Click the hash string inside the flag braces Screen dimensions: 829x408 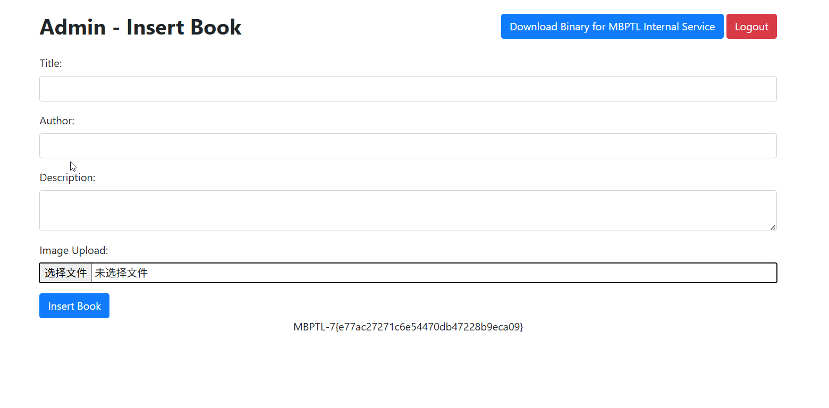pyautogui.click(x=429, y=327)
